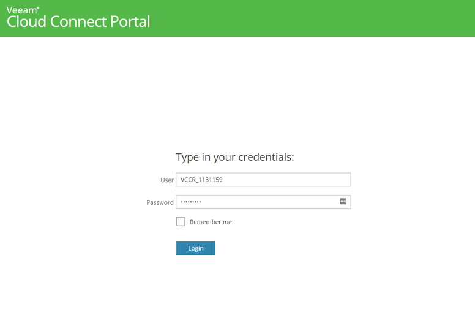Open the credential autofill icon
This screenshot has height=327, width=475.
click(x=343, y=202)
